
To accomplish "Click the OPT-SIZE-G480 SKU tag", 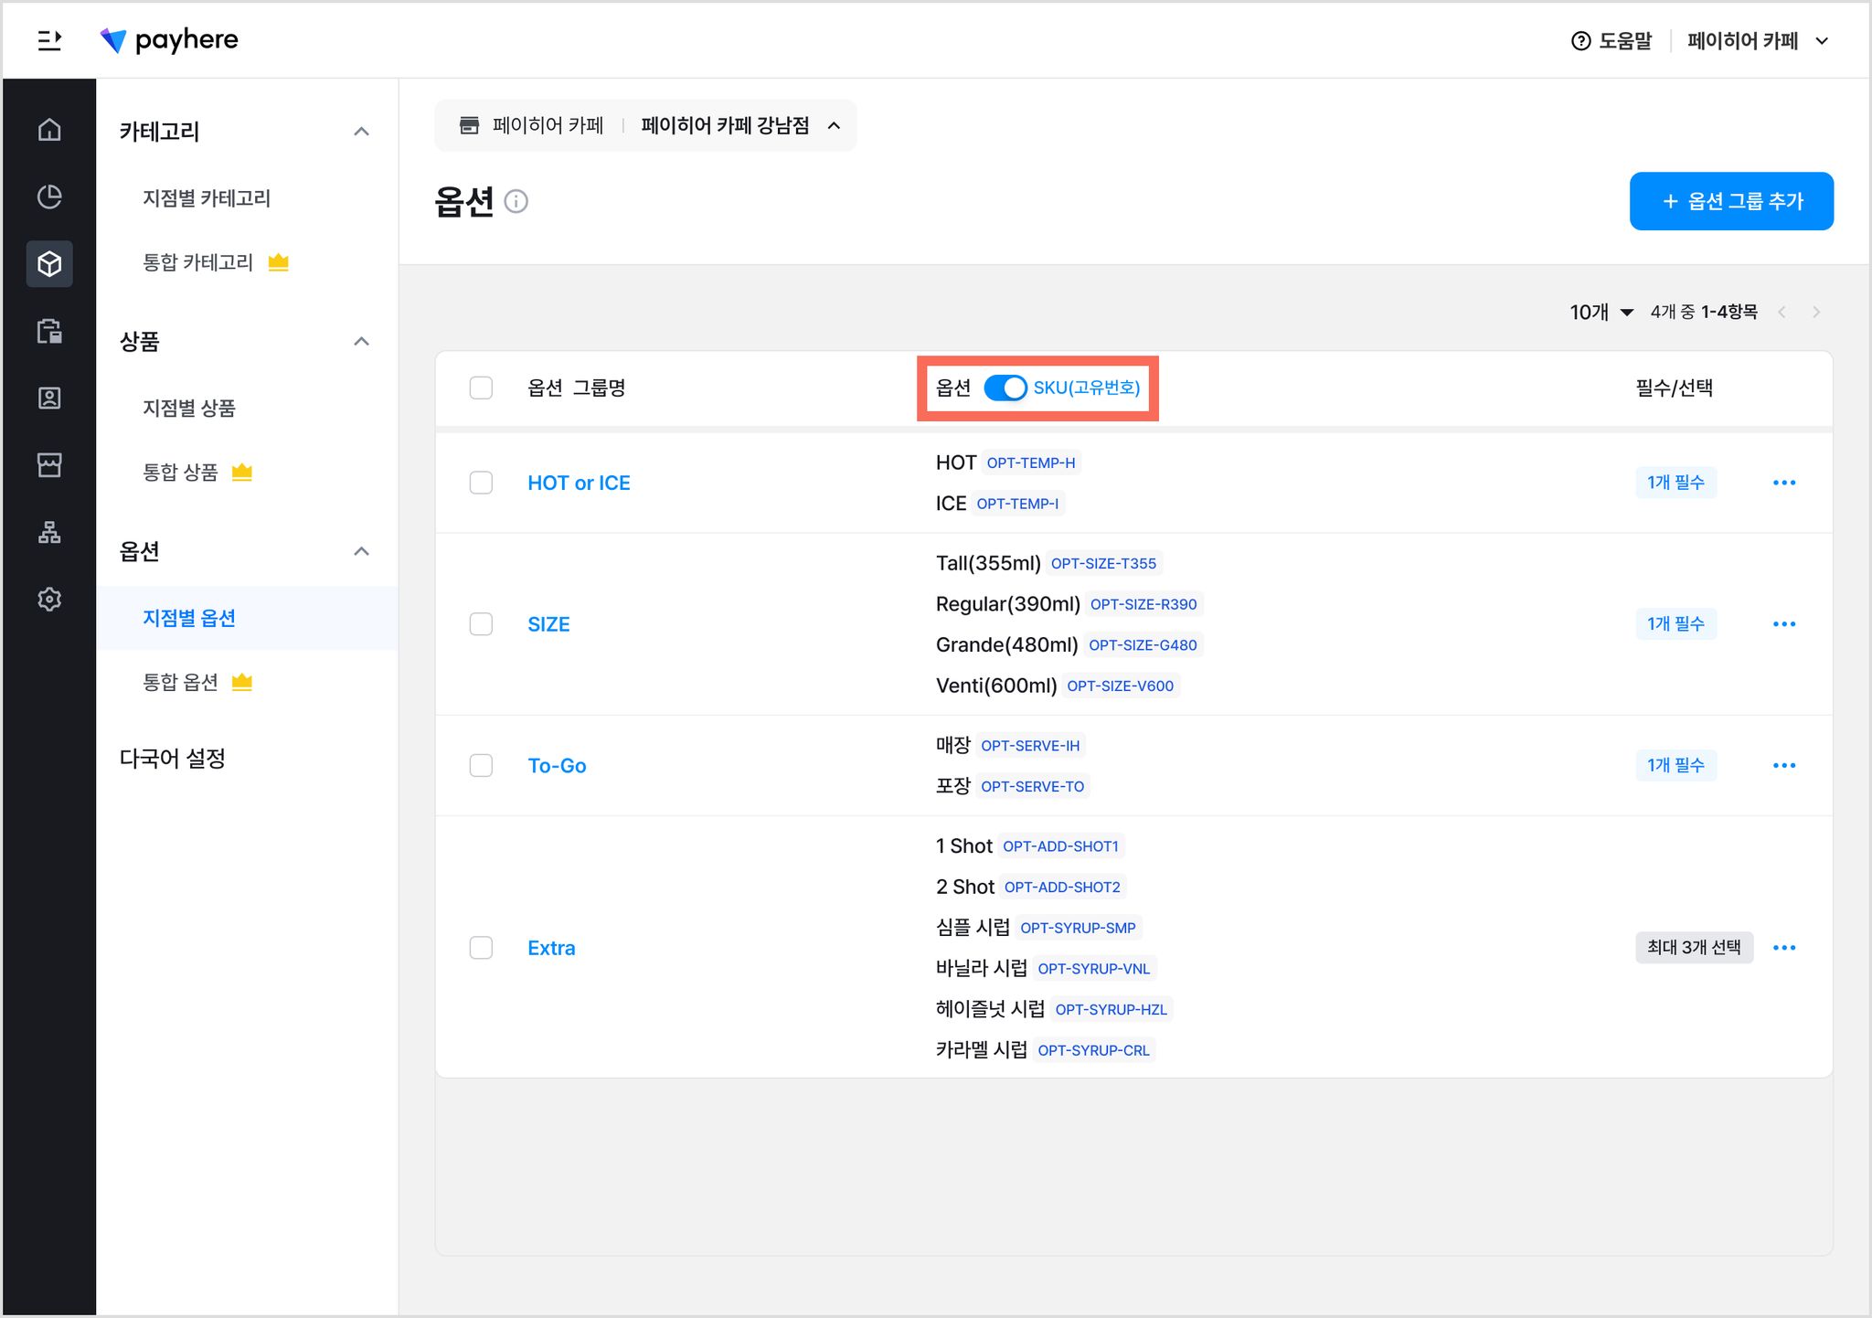I will (x=1143, y=645).
